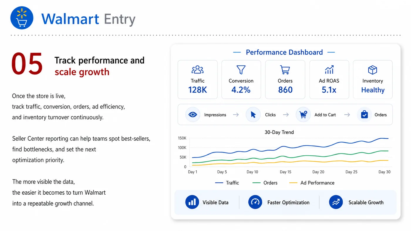This screenshot has width=411, height=231.
Task: Click the Visible Data label
Action: pyautogui.click(x=215, y=203)
